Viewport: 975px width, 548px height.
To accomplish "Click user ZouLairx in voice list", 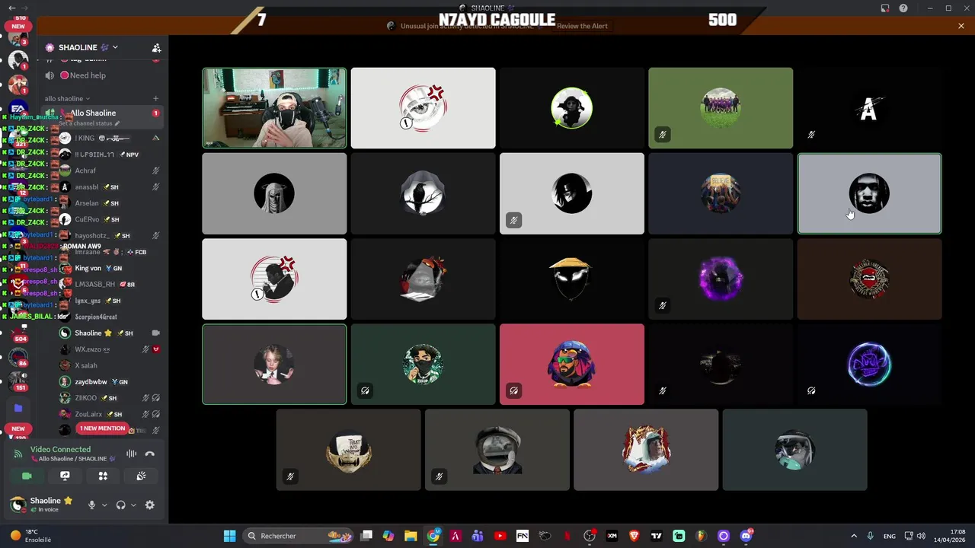I will pyautogui.click(x=109, y=414).
